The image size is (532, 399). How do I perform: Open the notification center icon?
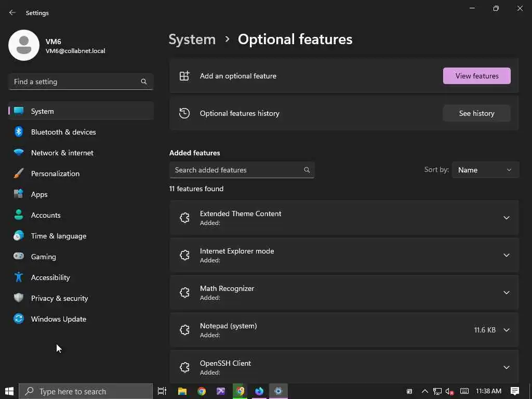(515, 391)
